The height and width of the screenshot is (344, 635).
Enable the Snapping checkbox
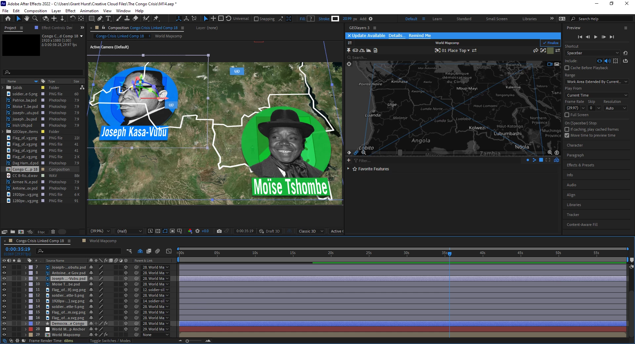point(256,19)
